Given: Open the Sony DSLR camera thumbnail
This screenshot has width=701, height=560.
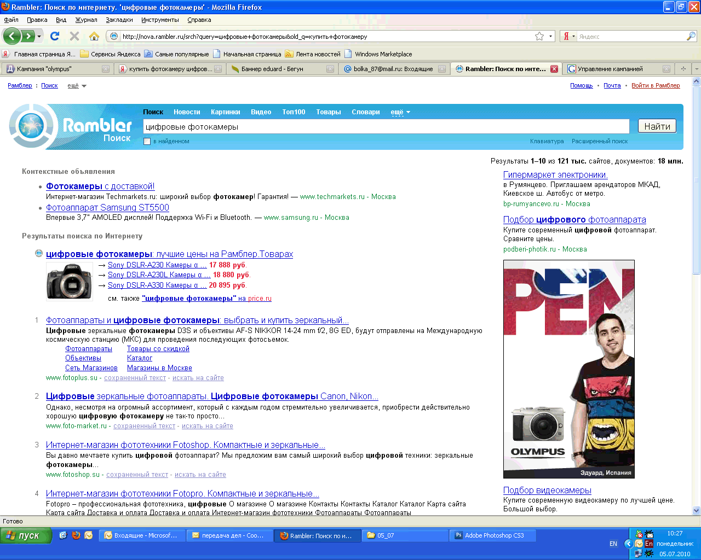Looking at the screenshot, I should pos(69,281).
